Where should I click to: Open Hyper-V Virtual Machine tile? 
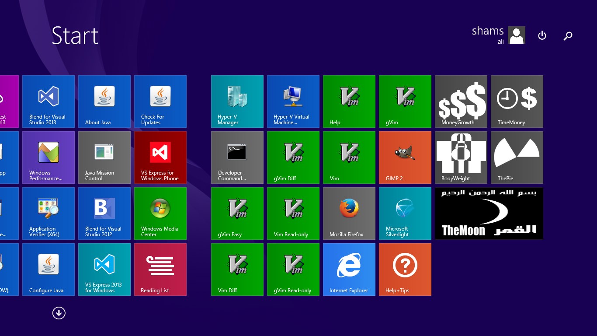point(293,101)
